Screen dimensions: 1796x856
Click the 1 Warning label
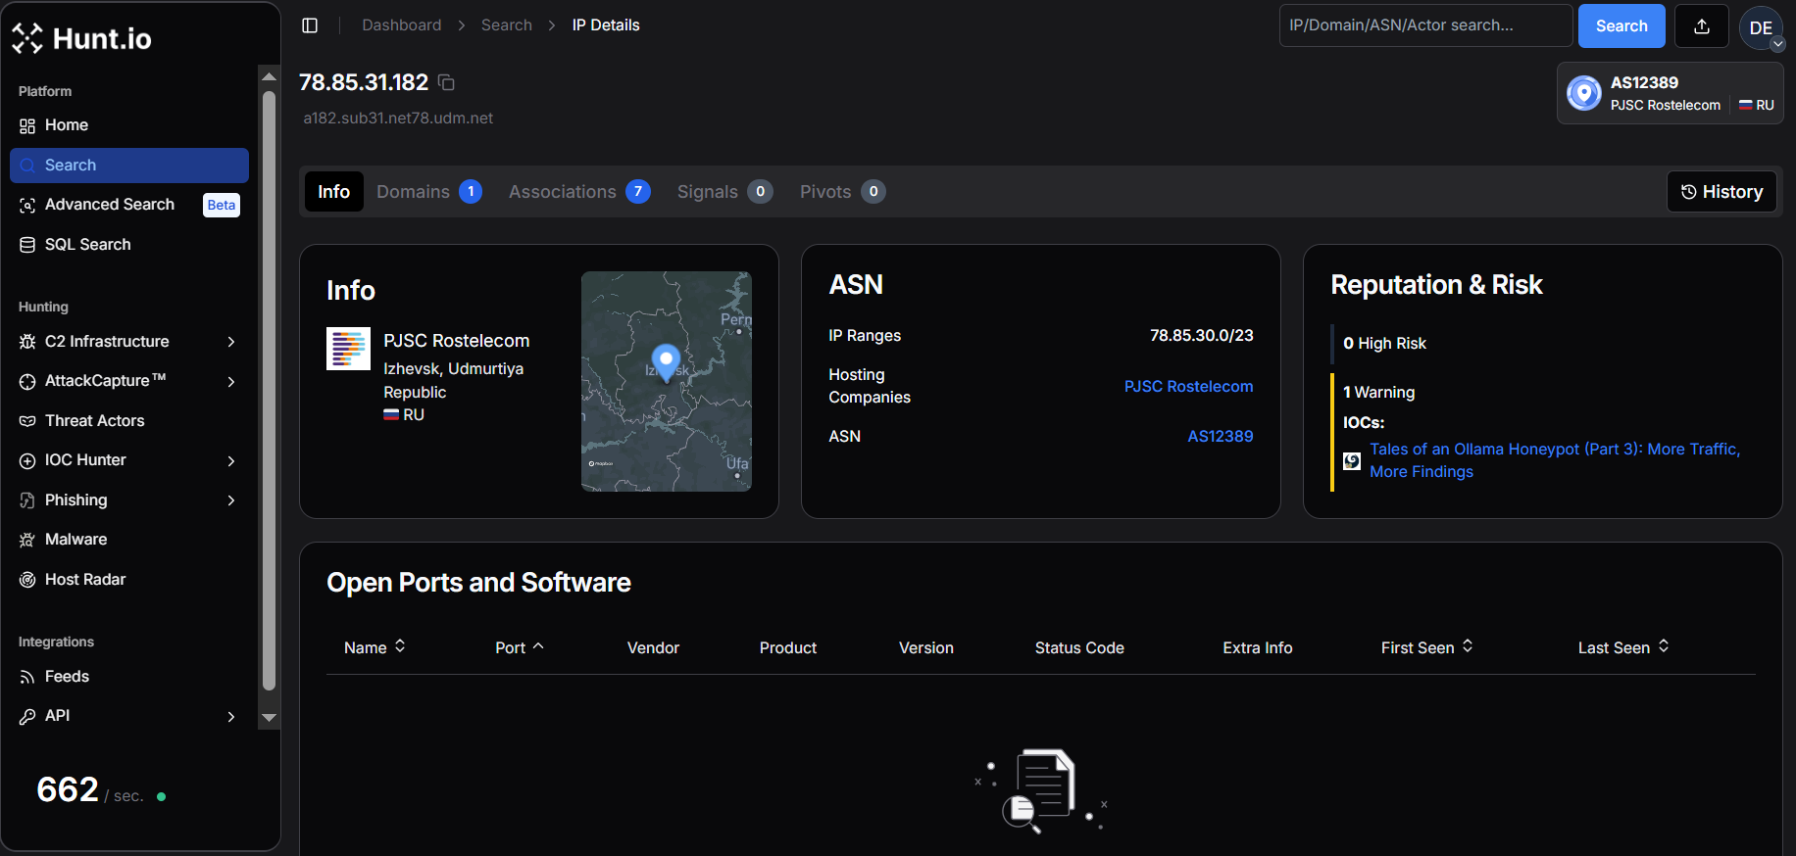1378,393
